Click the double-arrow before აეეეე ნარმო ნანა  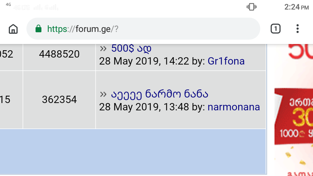(103, 94)
